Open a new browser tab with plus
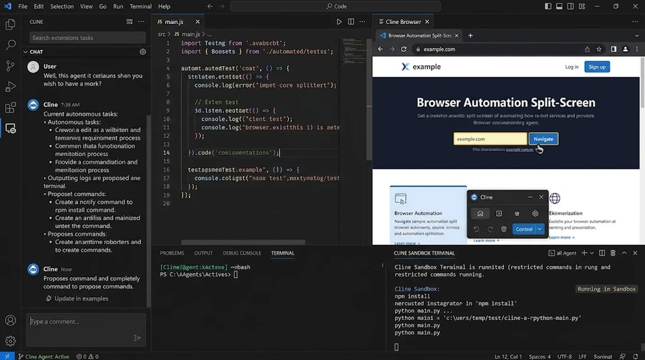 point(471,36)
